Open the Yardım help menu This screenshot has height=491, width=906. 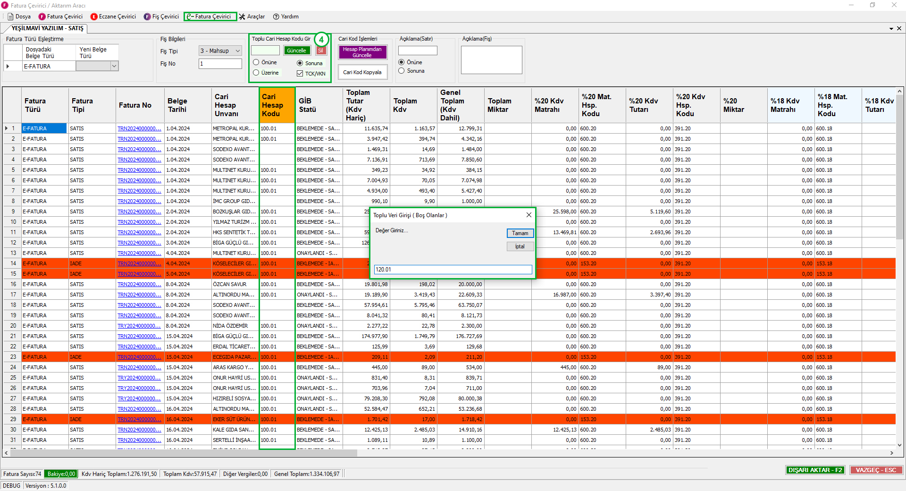tap(286, 17)
